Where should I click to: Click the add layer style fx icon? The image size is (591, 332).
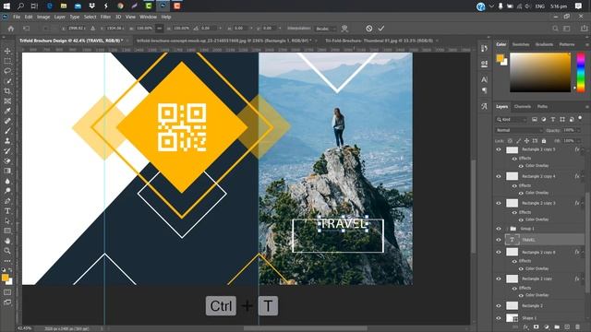[x=525, y=327]
